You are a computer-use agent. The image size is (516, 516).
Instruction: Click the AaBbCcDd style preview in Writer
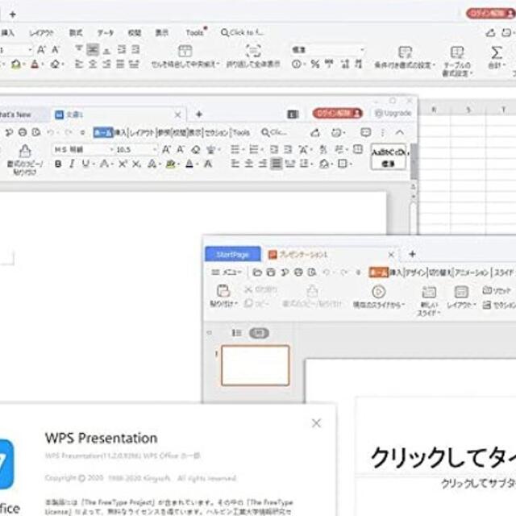coord(389,157)
